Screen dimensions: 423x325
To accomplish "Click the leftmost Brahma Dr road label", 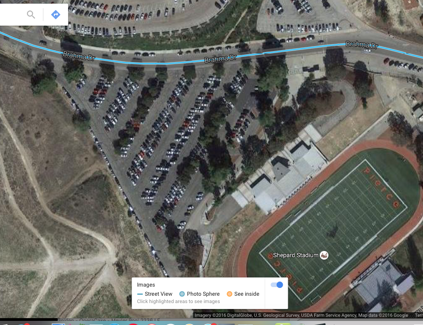I will [x=79, y=56].
